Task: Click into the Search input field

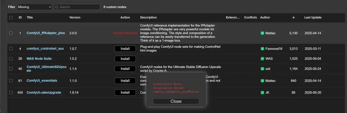Action: point(77,7)
